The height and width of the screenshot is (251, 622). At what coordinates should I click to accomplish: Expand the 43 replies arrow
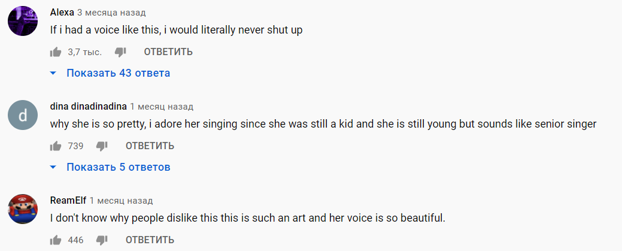coord(53,73)
